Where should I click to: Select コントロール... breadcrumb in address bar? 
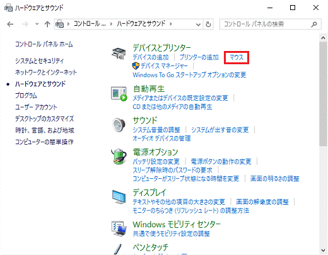tap(90, 24)
